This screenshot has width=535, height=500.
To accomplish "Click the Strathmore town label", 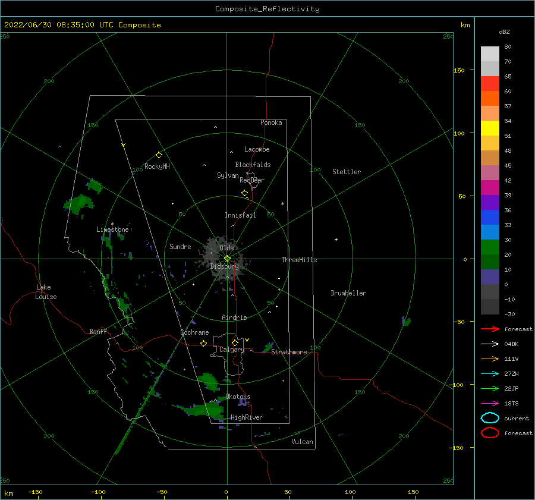I will click(289, 352).
